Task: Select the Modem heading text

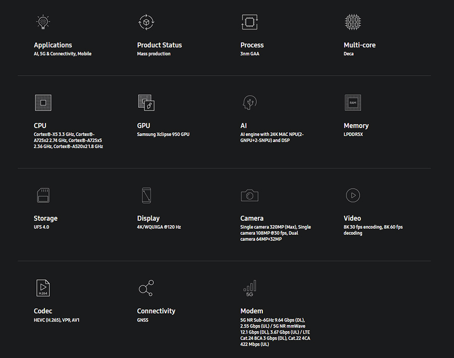Action: tap(252, 311)
